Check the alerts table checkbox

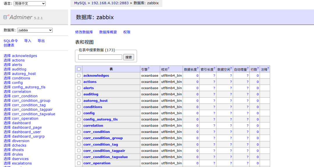pyautogui.click(x=79, y=88)
